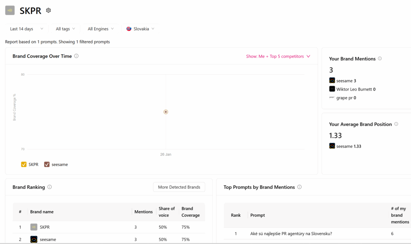The height and width of the screenshot is (244, 411).
Task: Click grape pr logo icon
Action: 332,97
